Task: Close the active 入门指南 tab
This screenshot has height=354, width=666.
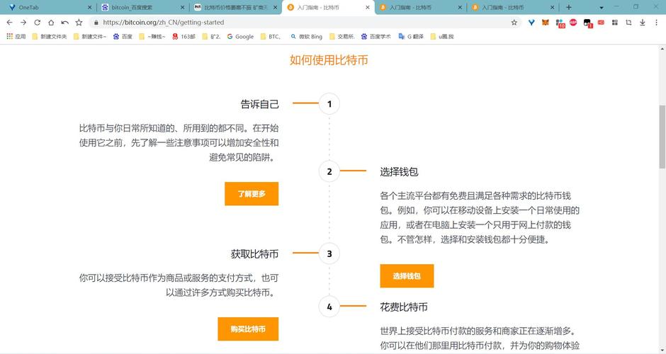Action: point(368,8)
